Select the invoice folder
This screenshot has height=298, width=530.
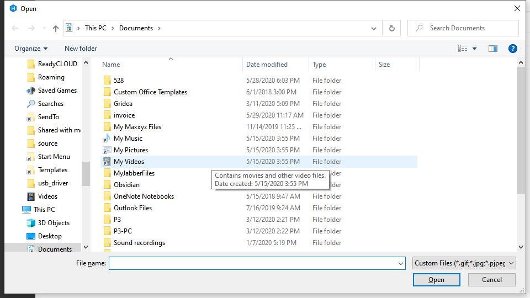click(x=119, y=115)
